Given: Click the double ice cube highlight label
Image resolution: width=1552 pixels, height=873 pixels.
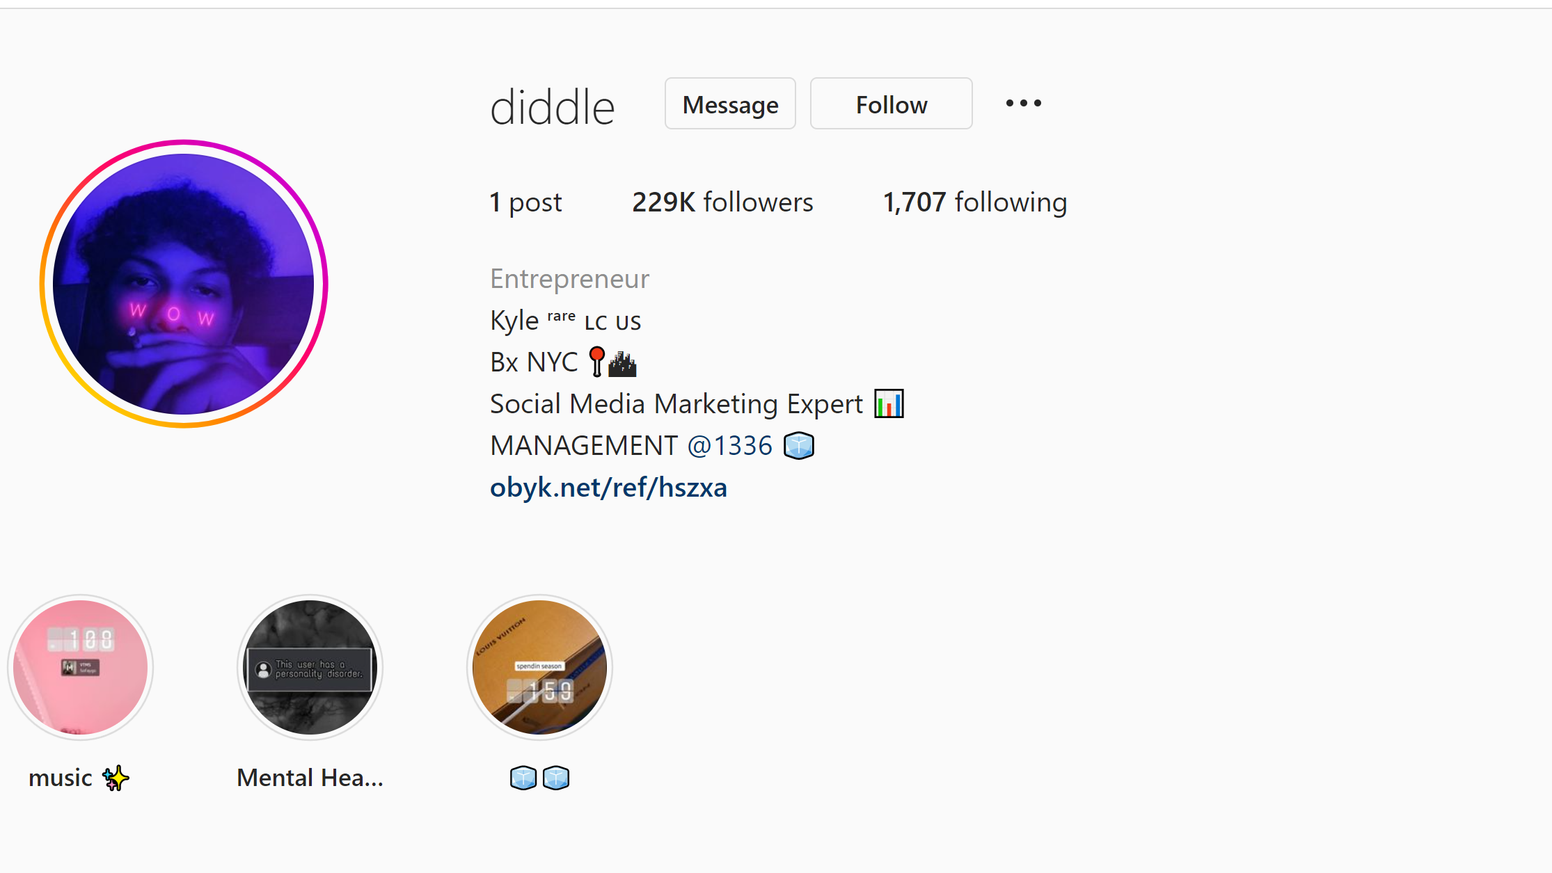Looking at the screenshot, I should pyautogui.click(x=540, y=778).
